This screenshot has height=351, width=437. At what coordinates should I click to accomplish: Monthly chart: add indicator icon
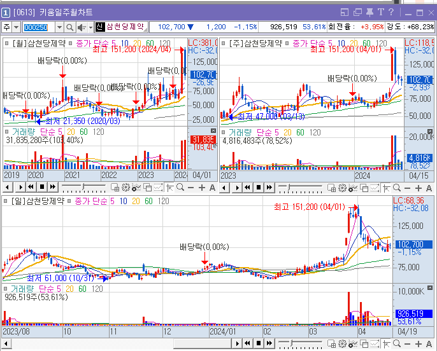pyautogui.click(x=136, y=188)
